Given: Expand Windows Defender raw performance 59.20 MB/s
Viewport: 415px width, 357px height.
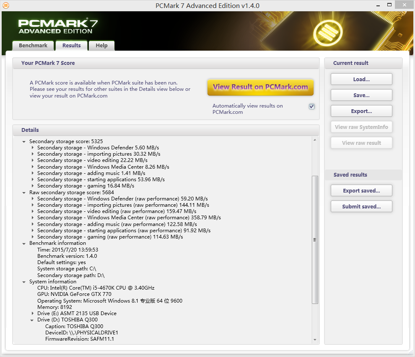Looking at the screenshot, I should point(33,199).
